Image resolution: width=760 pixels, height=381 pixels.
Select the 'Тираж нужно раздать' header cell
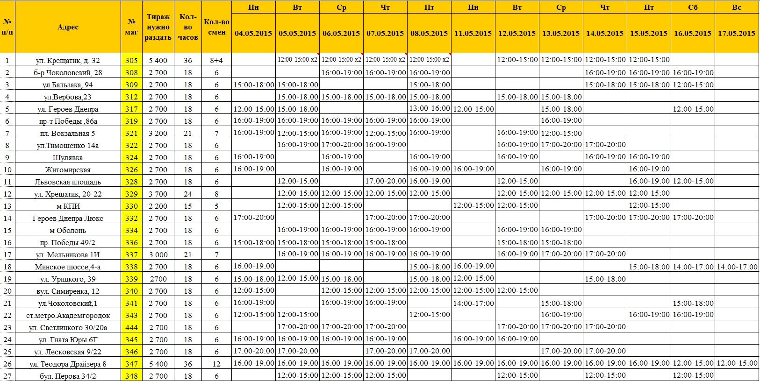[158, 27]
